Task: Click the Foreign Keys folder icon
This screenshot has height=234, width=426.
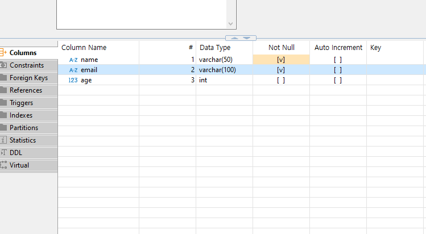Action: pos(3,78)
